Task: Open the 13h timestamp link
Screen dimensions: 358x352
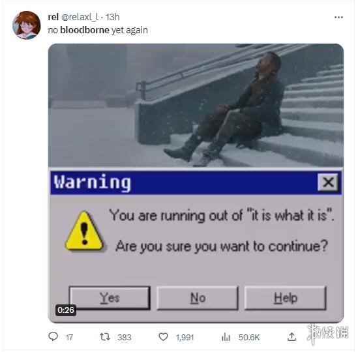Action: point(112,17)
